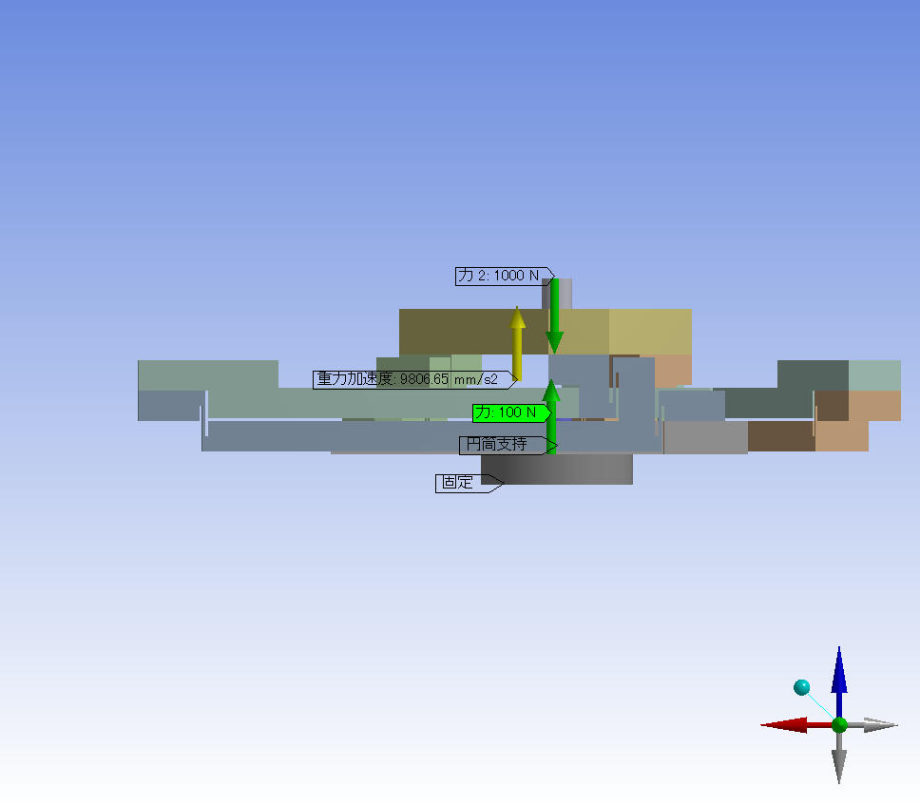Click the green 力: 100 N label
The height and width of the screenshot is (805, 920).
point(511,412)
